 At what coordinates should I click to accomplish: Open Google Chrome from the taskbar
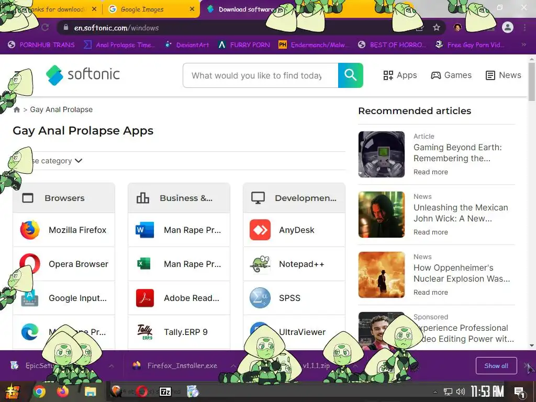point(39,392)
